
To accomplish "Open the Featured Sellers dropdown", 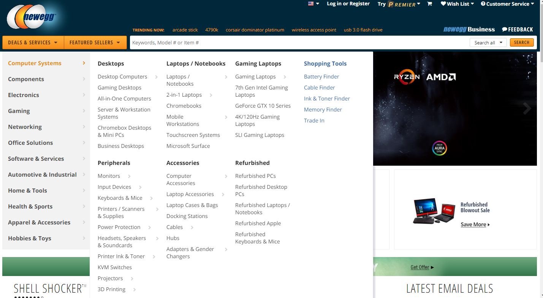I will (95, 42).
